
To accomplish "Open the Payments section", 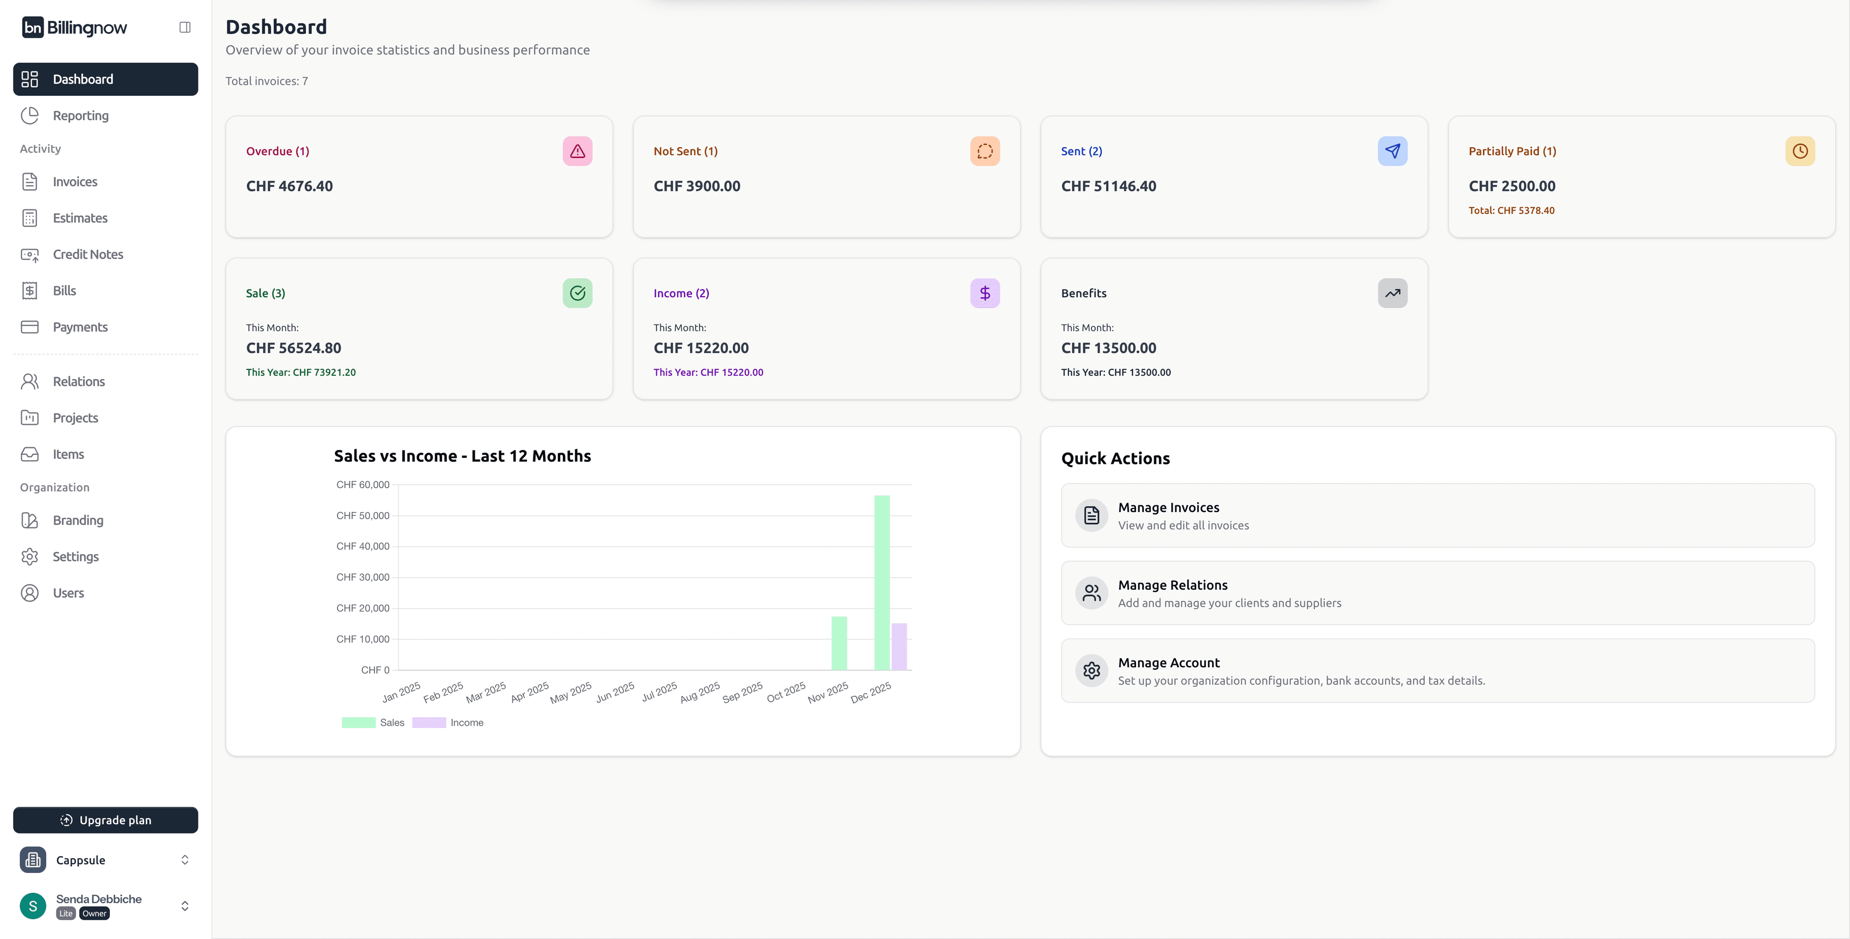I will pyautogui.click(x=79, y=327).
